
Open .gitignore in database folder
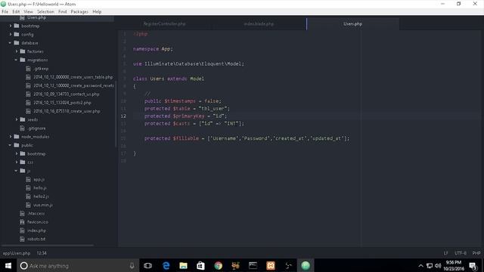(36, 128)
